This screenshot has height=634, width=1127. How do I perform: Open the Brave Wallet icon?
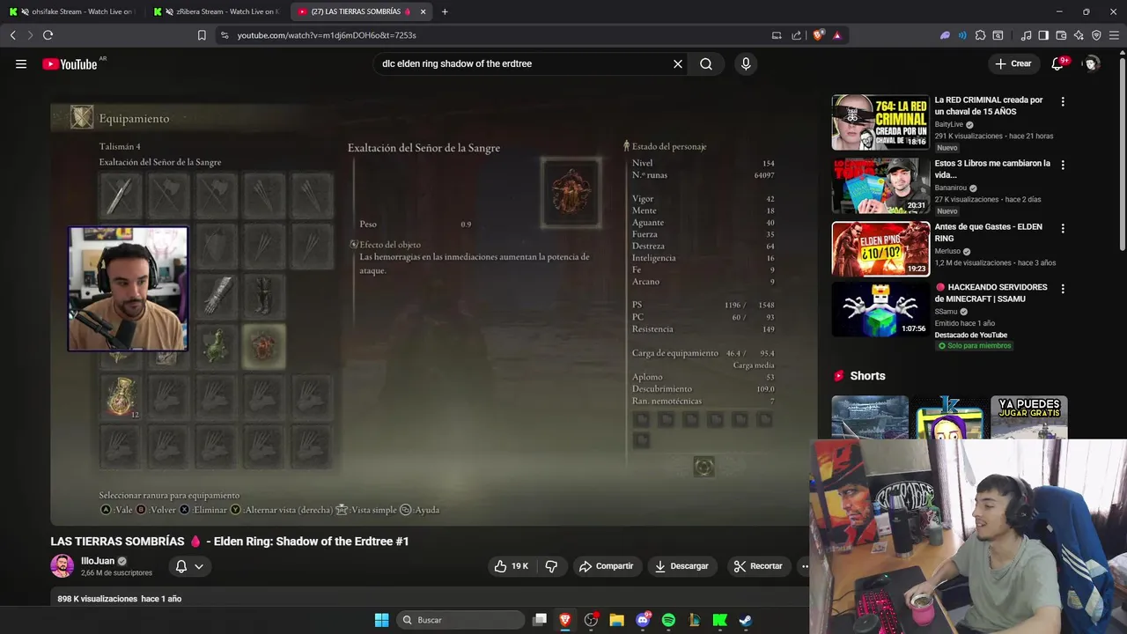point(1061,35)
